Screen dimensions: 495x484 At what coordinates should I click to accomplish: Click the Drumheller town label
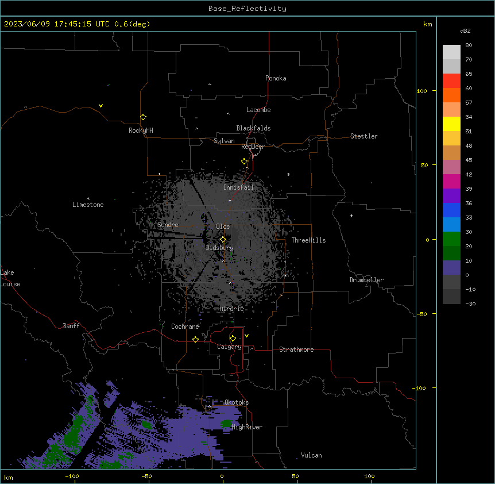click(366, 280)
